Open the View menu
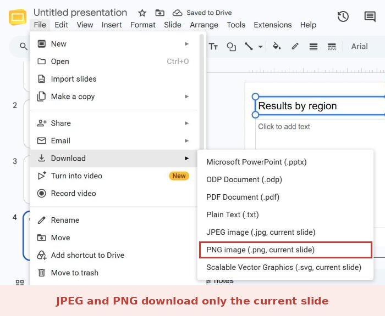Image resolution: width=385 pixels, height=316 pixels. (85, 25)
